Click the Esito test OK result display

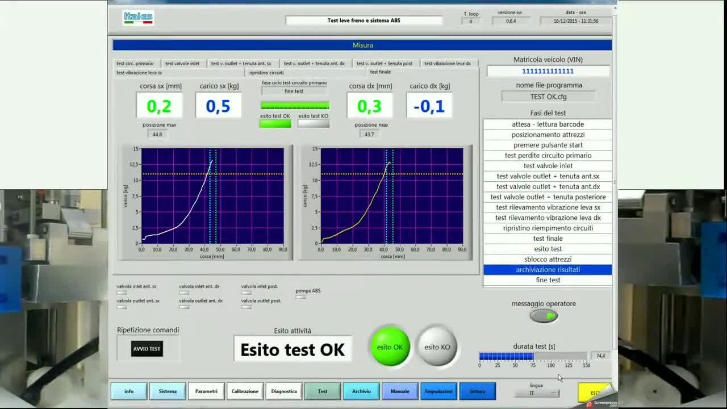pos(293,349)
